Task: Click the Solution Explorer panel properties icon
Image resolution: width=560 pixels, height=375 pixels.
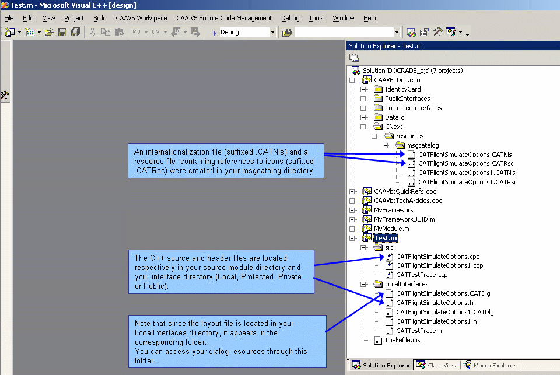Action: tap(354, 58)
